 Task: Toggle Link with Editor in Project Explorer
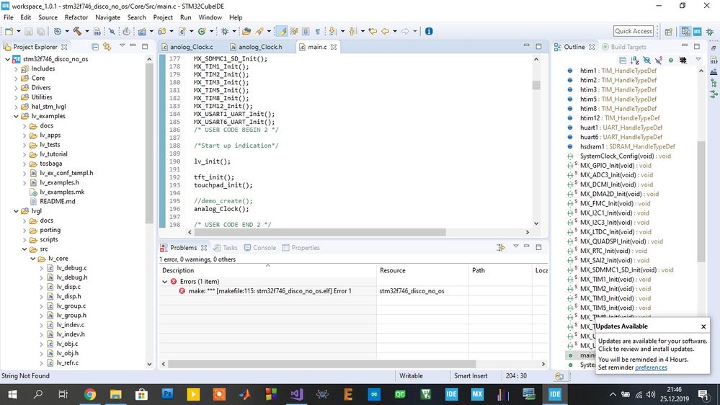pyautogui.click(x=106, y=47)
